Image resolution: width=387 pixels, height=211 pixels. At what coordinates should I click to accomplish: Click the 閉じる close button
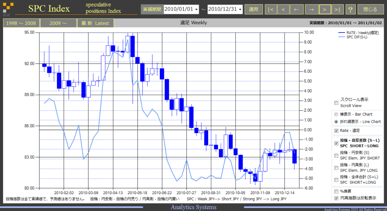click(x=370, y=9)
